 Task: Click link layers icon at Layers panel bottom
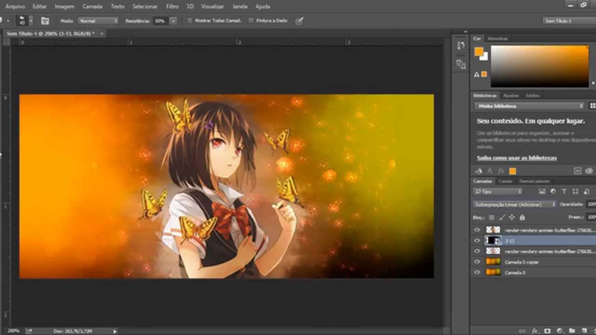click(522, 331)
